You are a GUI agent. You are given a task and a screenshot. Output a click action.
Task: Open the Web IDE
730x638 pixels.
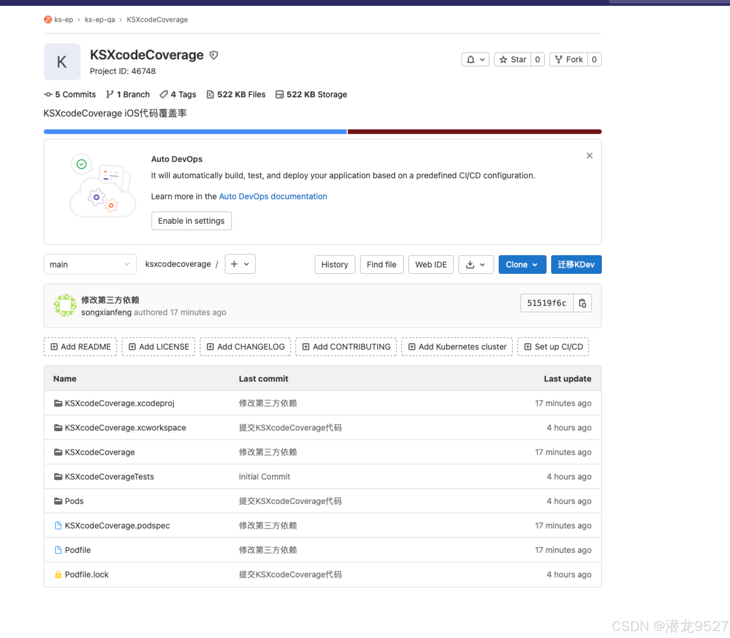431,265
